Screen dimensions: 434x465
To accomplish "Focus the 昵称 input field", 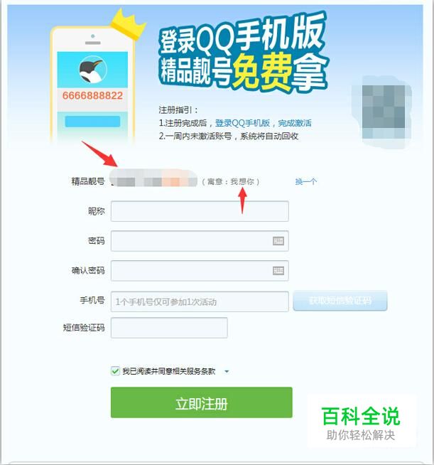I will (x=200, y=211).
